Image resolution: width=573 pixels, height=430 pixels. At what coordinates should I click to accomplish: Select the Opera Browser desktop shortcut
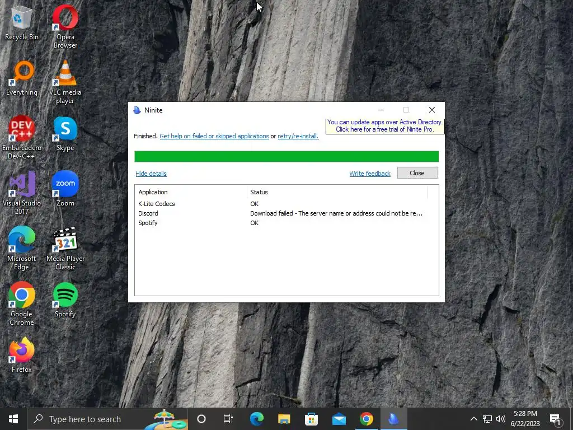(65, 26)
